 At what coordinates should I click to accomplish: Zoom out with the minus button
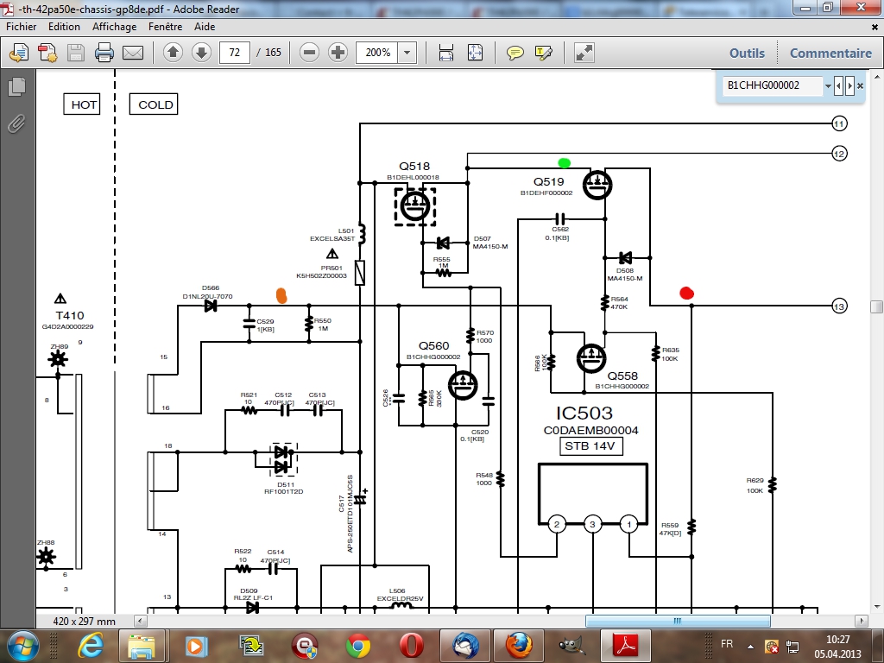[309, 53]
